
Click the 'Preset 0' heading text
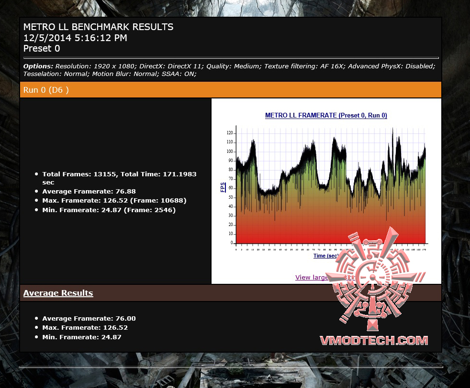42,48
